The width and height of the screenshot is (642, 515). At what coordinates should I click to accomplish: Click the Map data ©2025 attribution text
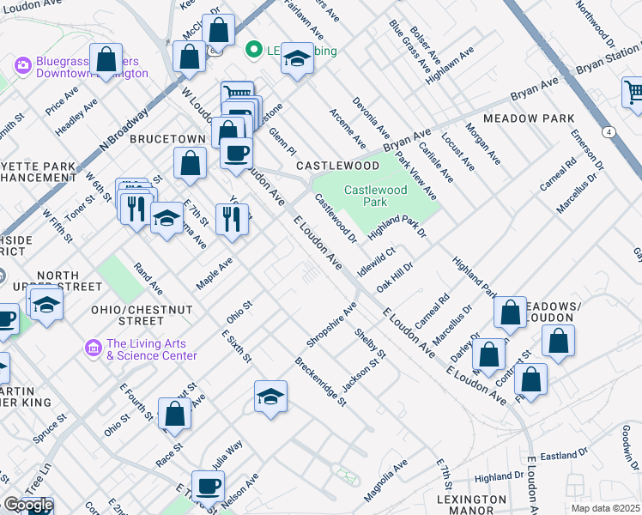coord(604,508)
